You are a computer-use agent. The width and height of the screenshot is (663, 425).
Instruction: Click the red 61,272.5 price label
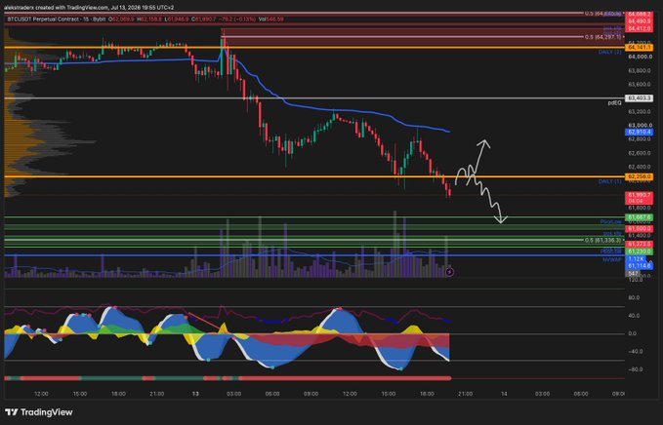(x=639, y=244)
